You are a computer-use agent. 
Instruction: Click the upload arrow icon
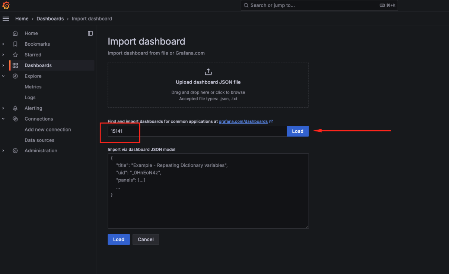tap(208, 72)
